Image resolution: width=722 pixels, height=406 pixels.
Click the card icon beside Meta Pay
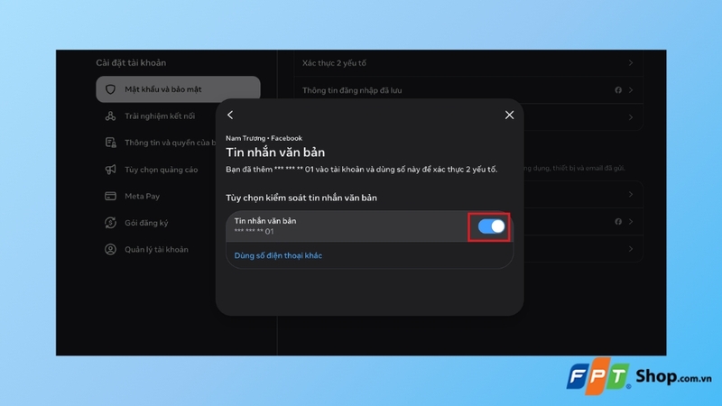(110, 196)
